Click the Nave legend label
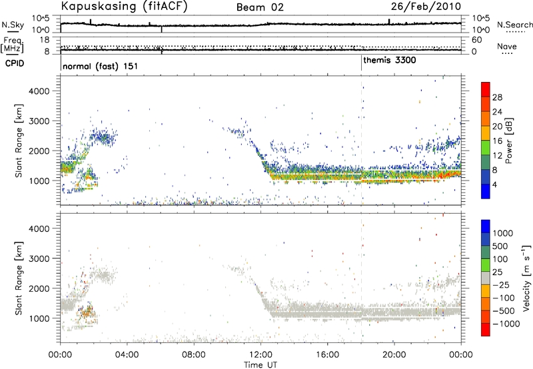533x369 pixels. coord(506,47)
